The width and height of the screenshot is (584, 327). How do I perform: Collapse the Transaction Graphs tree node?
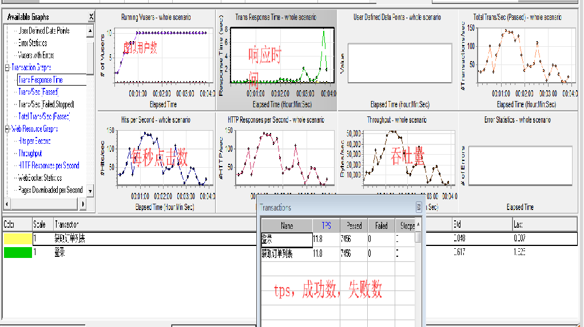click(x=7, y=68)
